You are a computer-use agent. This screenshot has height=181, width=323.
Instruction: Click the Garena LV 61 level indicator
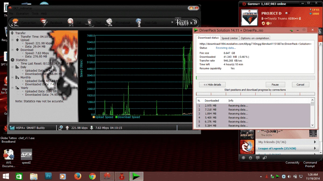[314, 10]
